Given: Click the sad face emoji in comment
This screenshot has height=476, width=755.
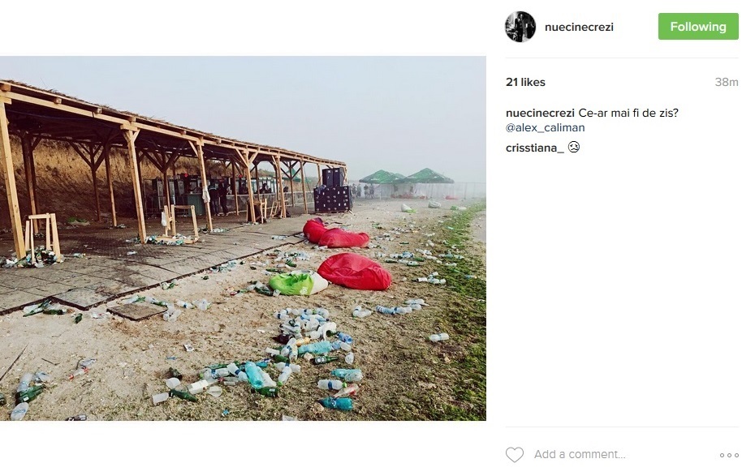Looking at the screenshot, I should (x=573, y=148).
